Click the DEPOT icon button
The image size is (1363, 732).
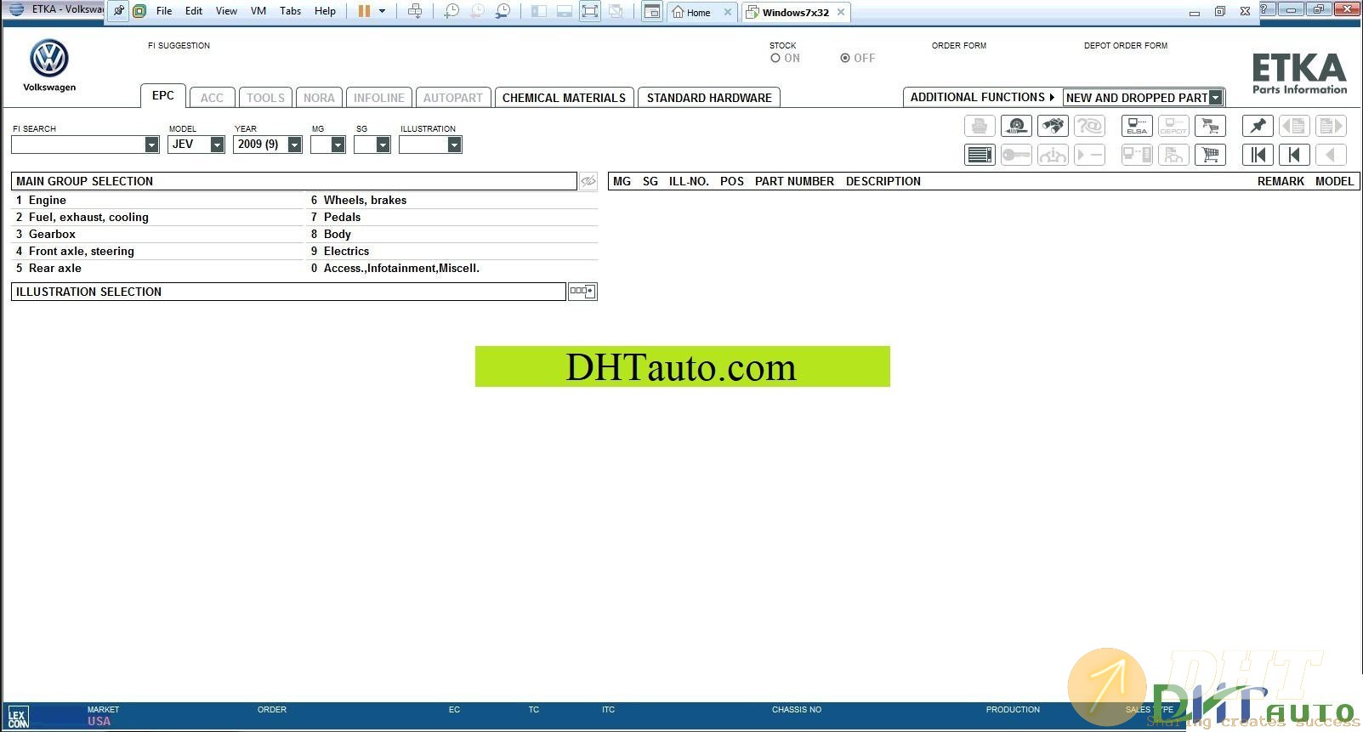coord(1173,126)
